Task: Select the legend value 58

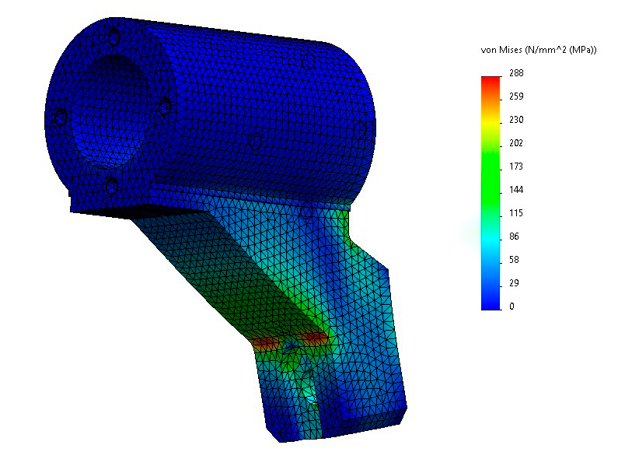Action: (x=514, y=260)
